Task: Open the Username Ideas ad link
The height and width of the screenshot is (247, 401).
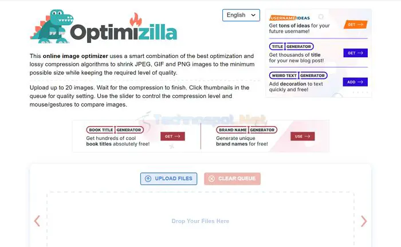Action: 290,18
